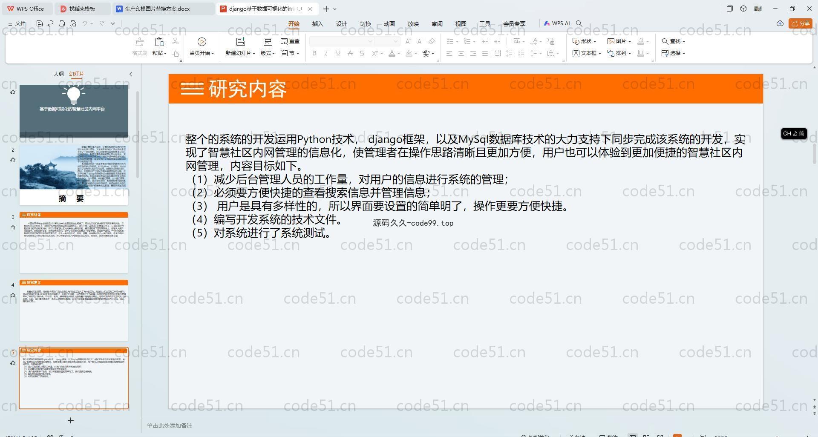The height and width of the screenshot is (437, 818).
Task: Click the search magnifier beside WPS AI
Action: click(579, 23)
